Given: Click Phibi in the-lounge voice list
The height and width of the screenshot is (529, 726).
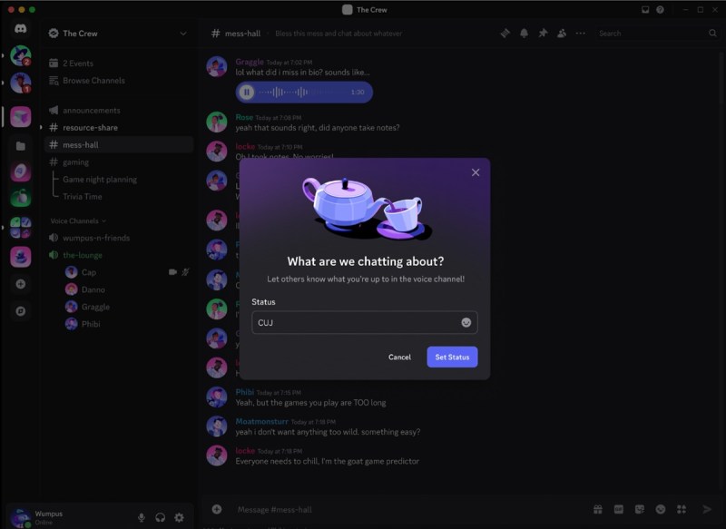Looking at the screenshot, I should point(83,324).
